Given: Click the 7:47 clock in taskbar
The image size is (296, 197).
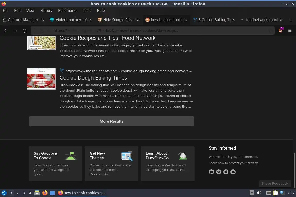Looking at the screenshot, I should (x=291, y=193).
